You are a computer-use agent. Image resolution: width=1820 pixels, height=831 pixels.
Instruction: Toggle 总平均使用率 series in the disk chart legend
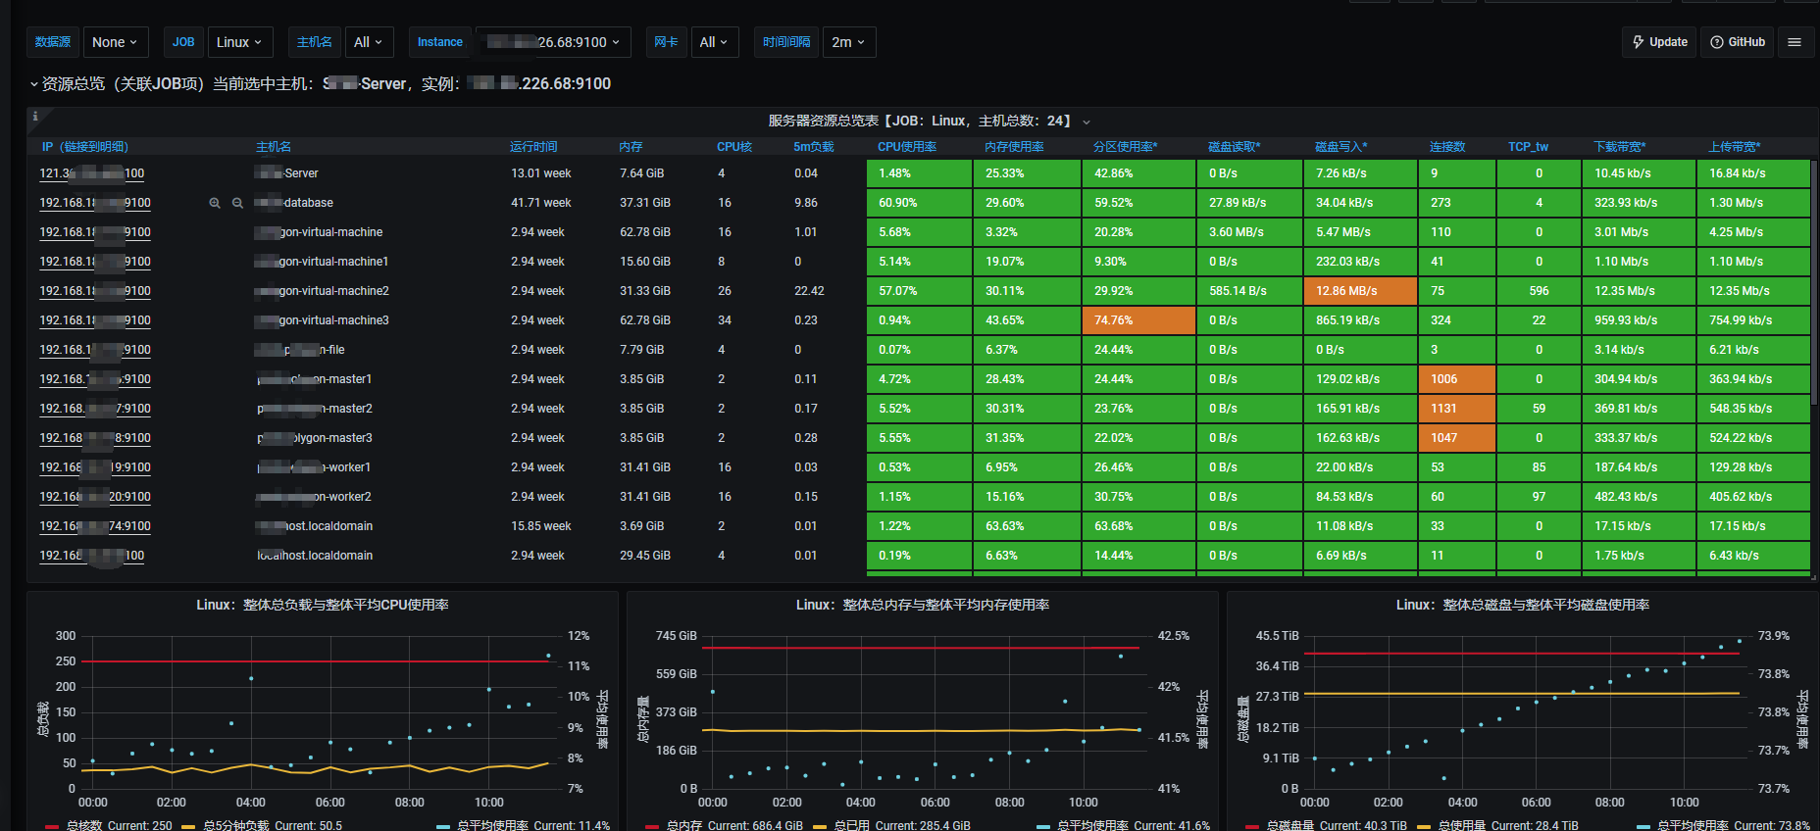pos(1693,826)
